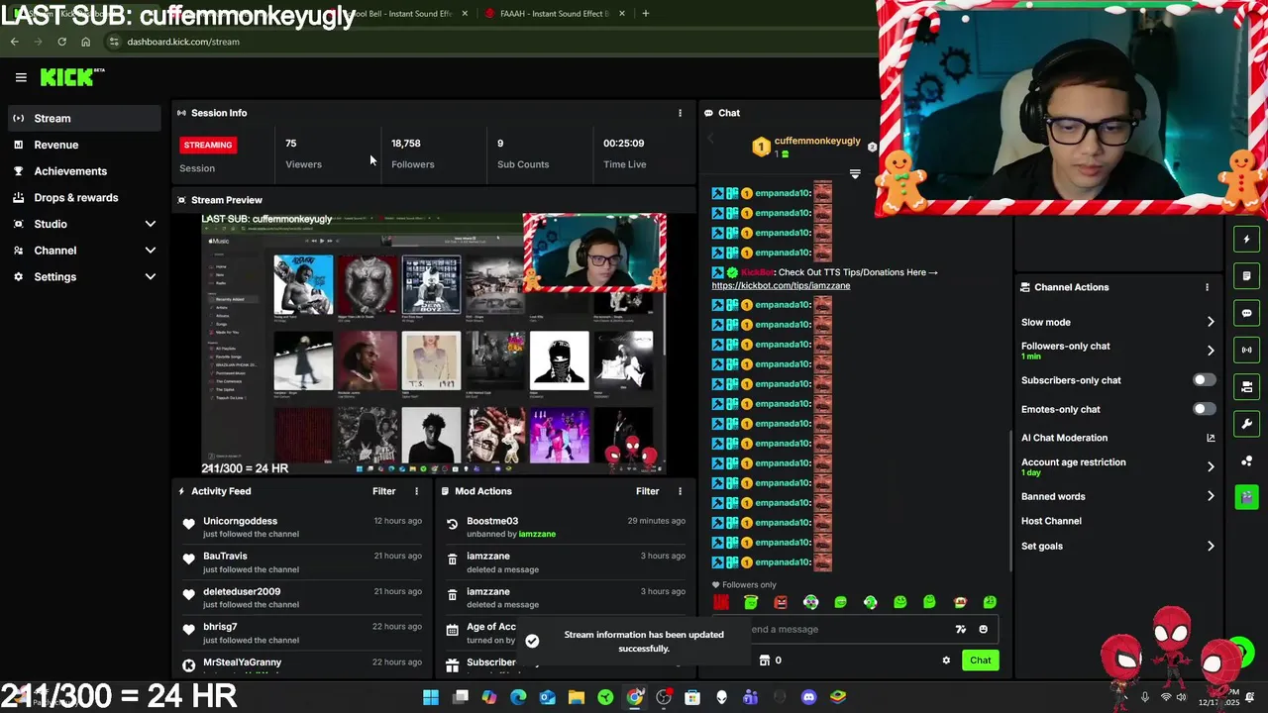Click the chat bubble panel icon in right rail

click(x=1247, y=313)
